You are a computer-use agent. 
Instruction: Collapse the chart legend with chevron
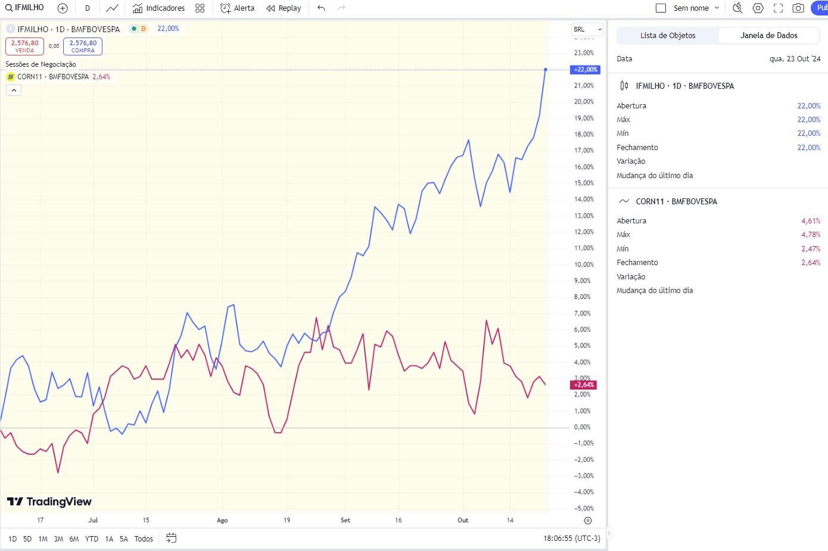[x=14, y=90]
